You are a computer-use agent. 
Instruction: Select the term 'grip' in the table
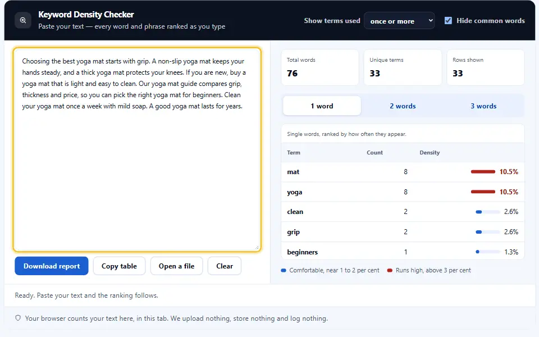(x=293, y=232)
